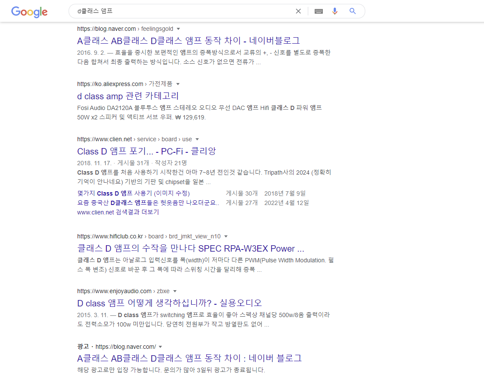Click the https://www.hificlub.co.kr URL breadcrumb

pyautogui.click(x=149, y=236)
